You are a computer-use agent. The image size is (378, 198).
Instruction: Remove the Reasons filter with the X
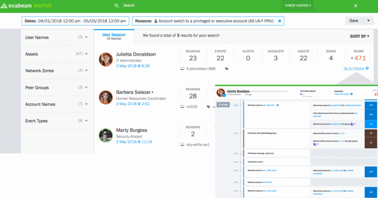[280, 21]
